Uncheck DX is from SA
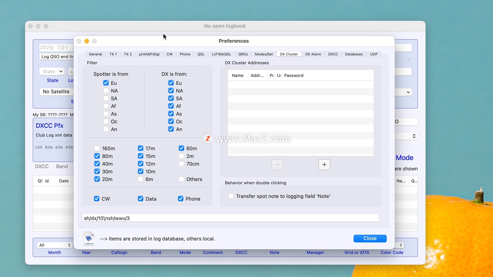The width and height of the screenshot is (493, 277). tap(171, 98)
